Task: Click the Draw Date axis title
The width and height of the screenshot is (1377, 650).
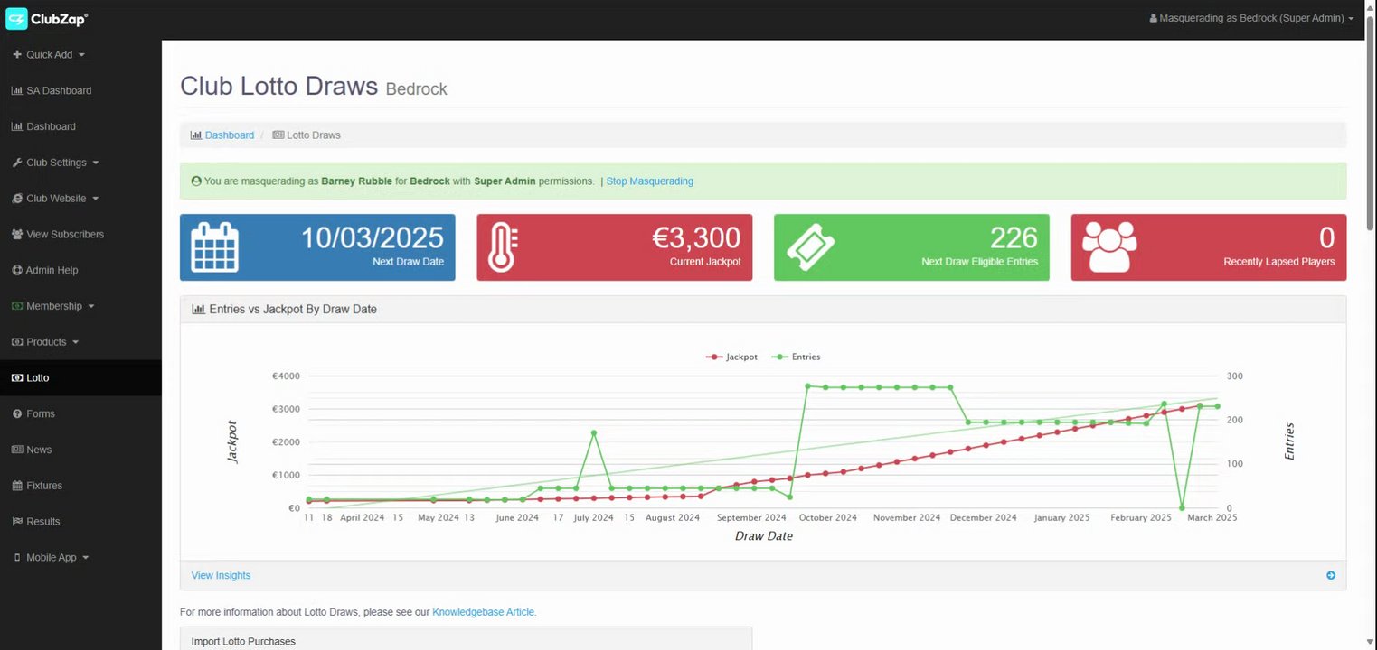Action: (764, 536)
